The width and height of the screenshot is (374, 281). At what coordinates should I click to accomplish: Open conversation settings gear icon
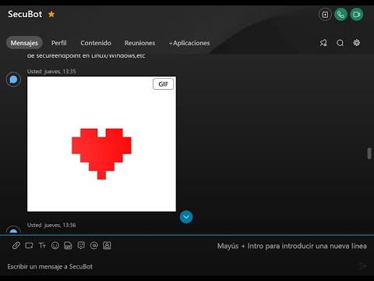point(357,43)
